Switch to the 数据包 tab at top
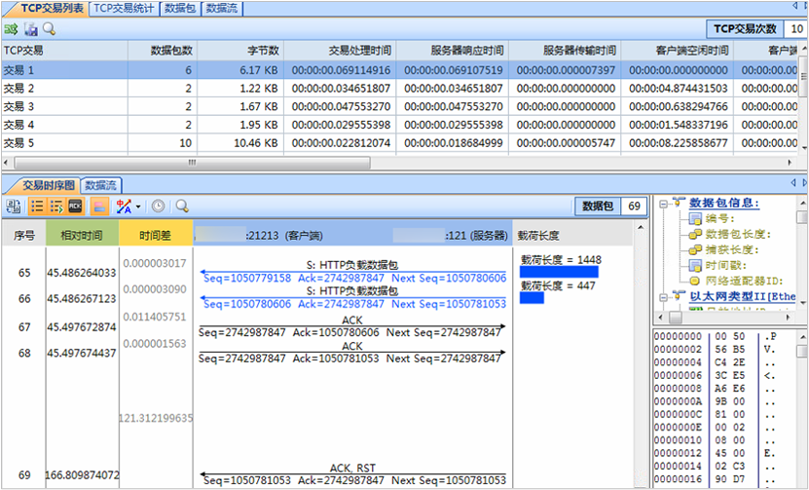Image resolution: width=809 pixels, height=490 pixels. point(181,8)
